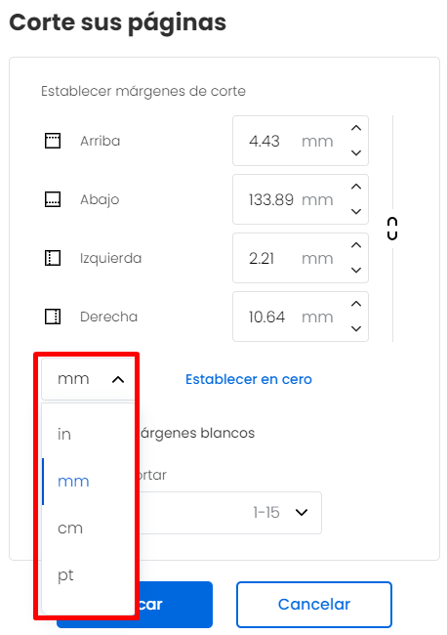Click the Arriba 4.43 value field
The height and width of the screenshot is (635, 447).
(x=291, y=141)
